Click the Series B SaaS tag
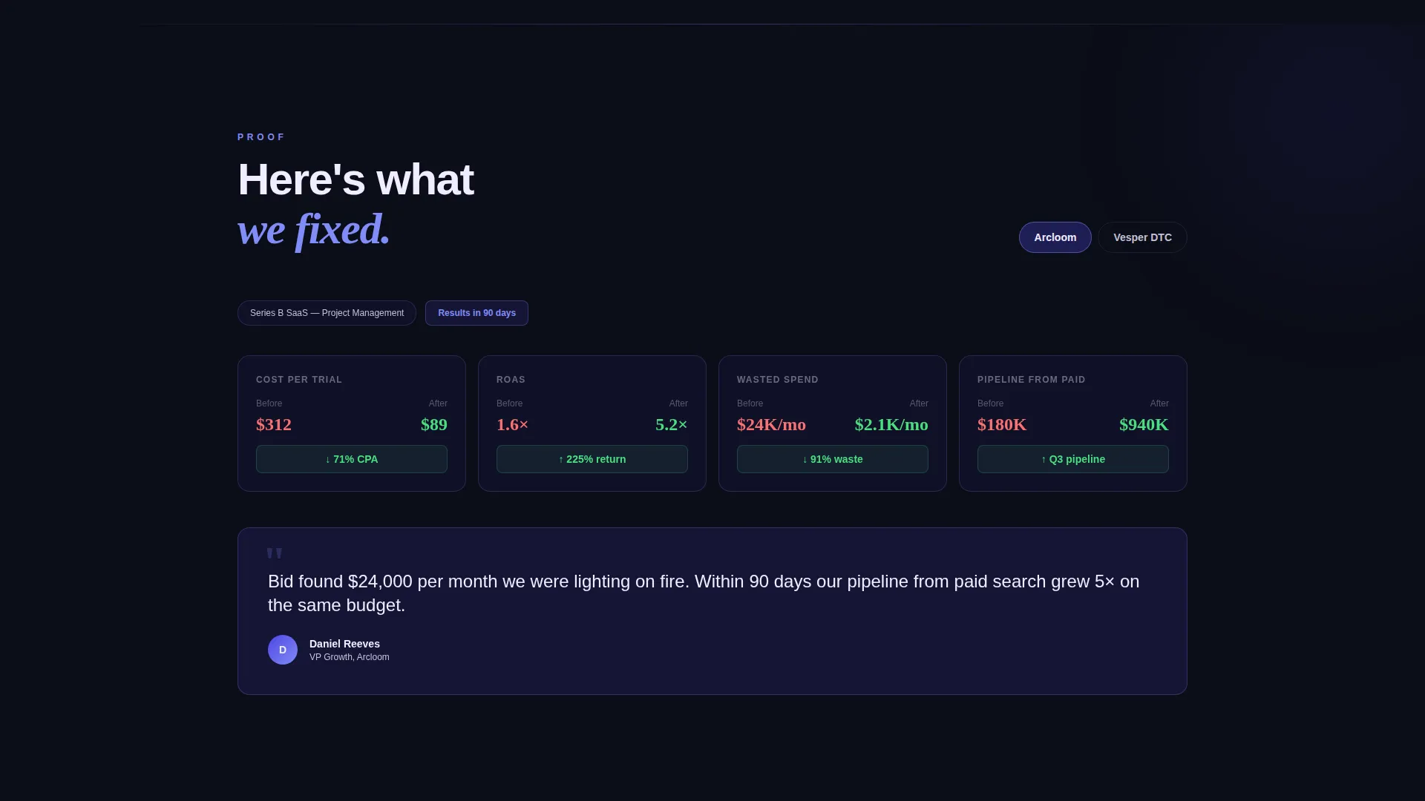This screenshot has height=801, width=1425. click(327, 313)
